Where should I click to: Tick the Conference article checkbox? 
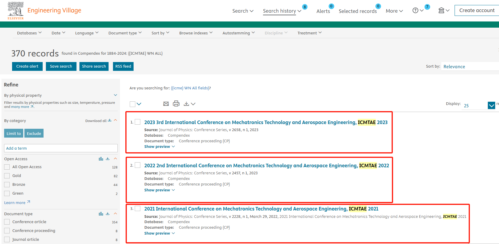(7, 222)
